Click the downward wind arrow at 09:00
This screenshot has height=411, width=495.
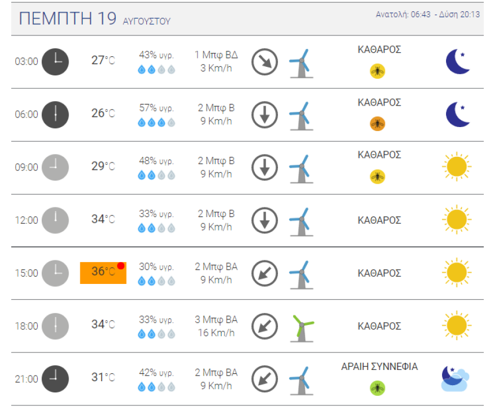point(264,168)
